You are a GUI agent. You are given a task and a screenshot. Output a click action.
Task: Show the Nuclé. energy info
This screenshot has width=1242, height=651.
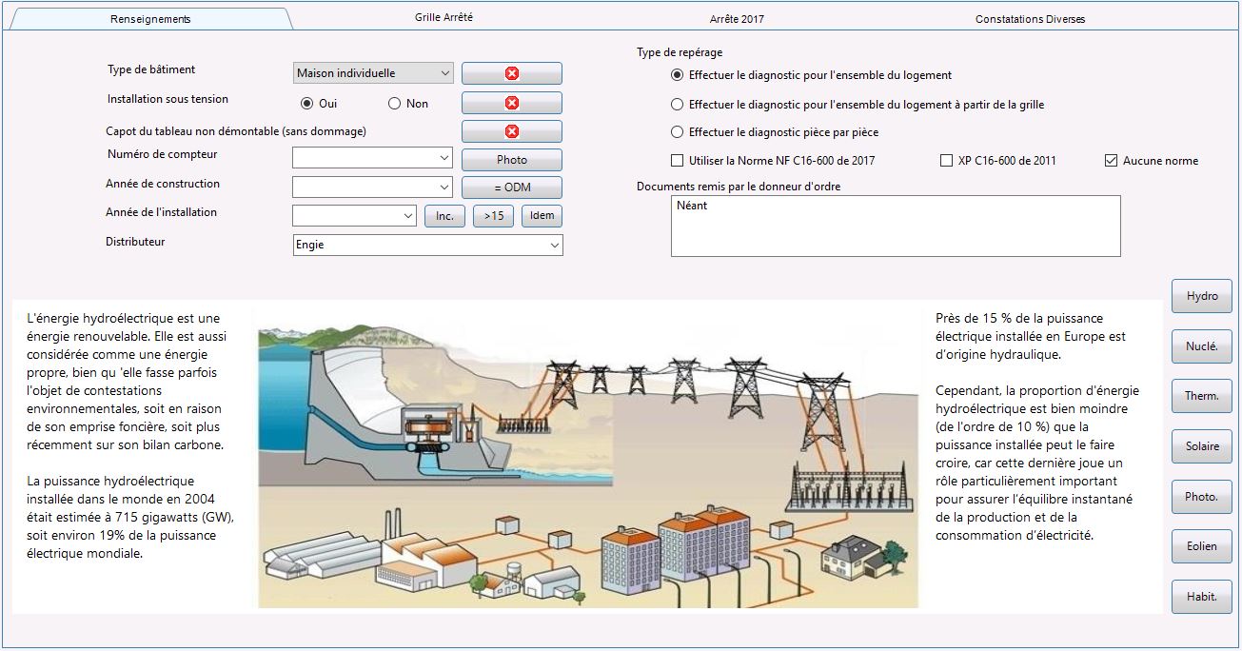(1202, 346)
